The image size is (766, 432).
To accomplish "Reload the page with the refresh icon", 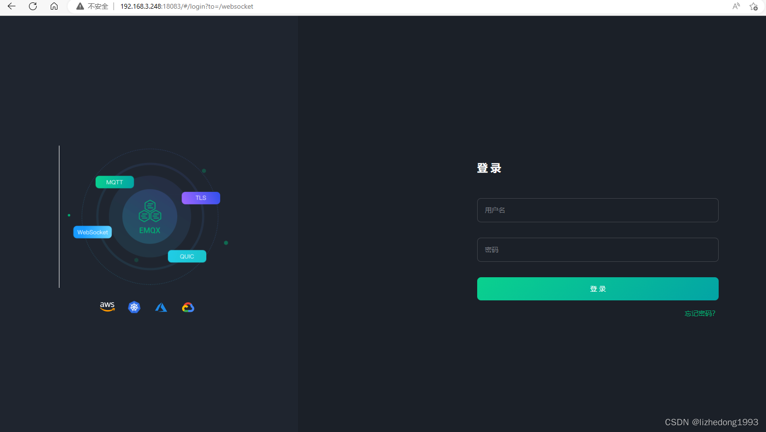I will click(33, 6).
